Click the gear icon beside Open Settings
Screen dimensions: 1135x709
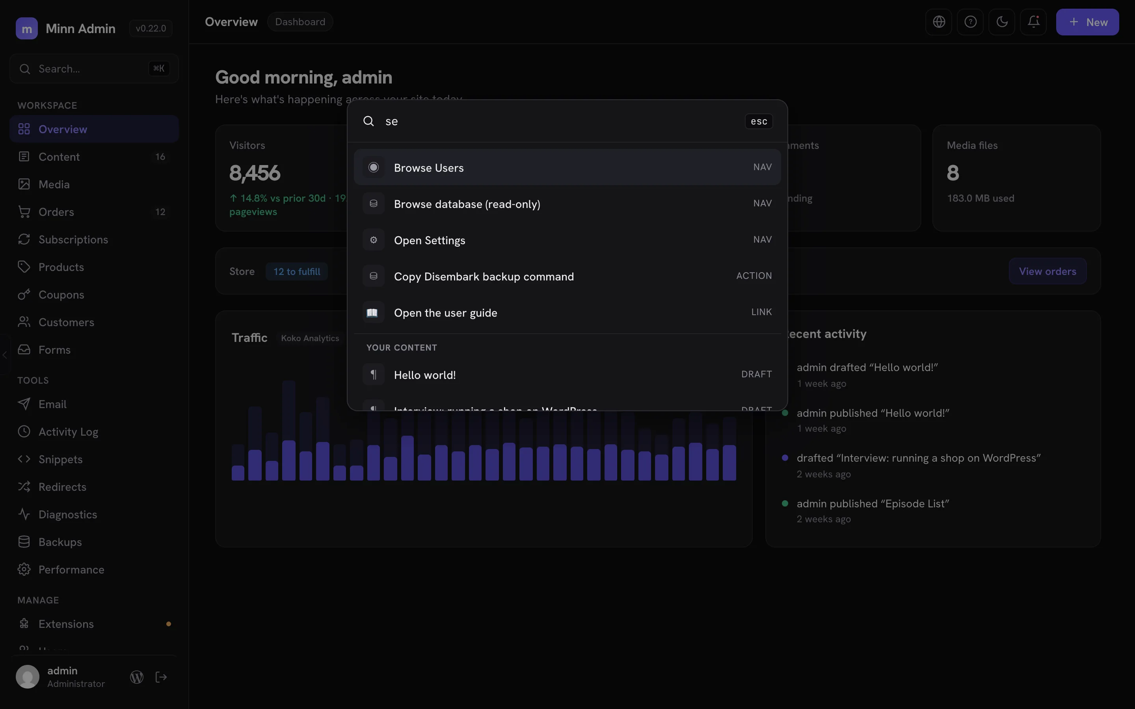point(373,239)
